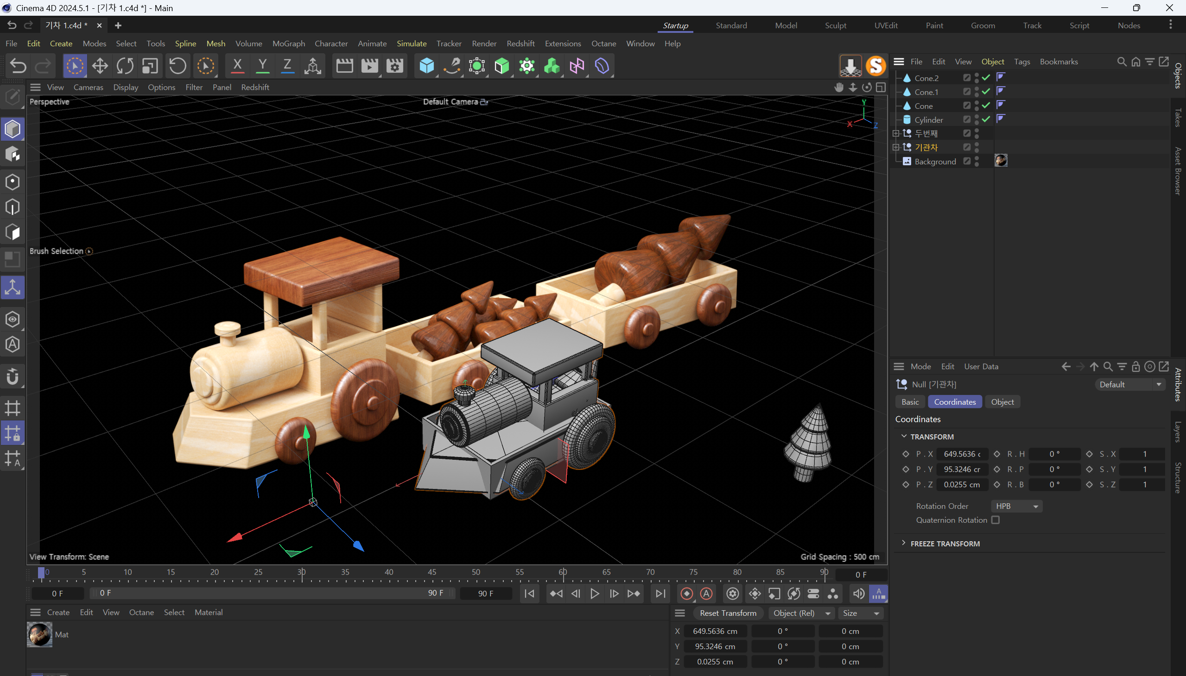This screenshot has height=676, width=1186.
Task: Click viewport pan hand icon
Action: [839, 88]
